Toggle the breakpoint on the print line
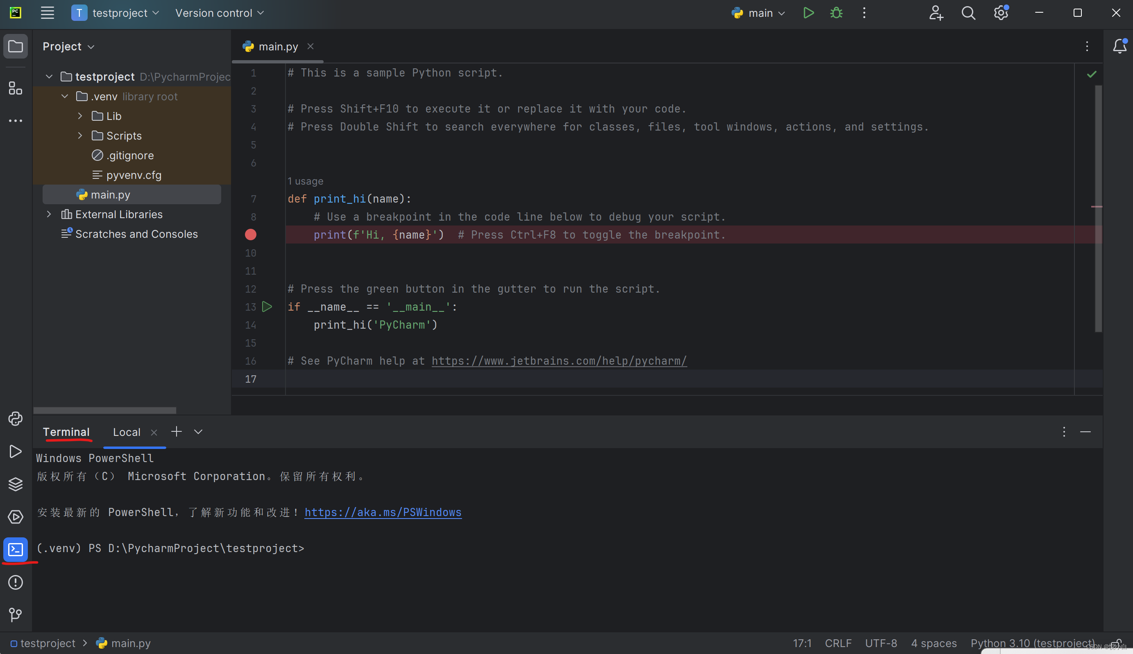The height and width of the screenshot is (654, 1133). pyautogui.click(x=251, y=235)
